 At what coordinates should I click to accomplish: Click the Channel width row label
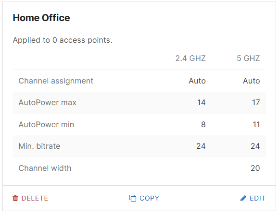click(x=45, y=168)
